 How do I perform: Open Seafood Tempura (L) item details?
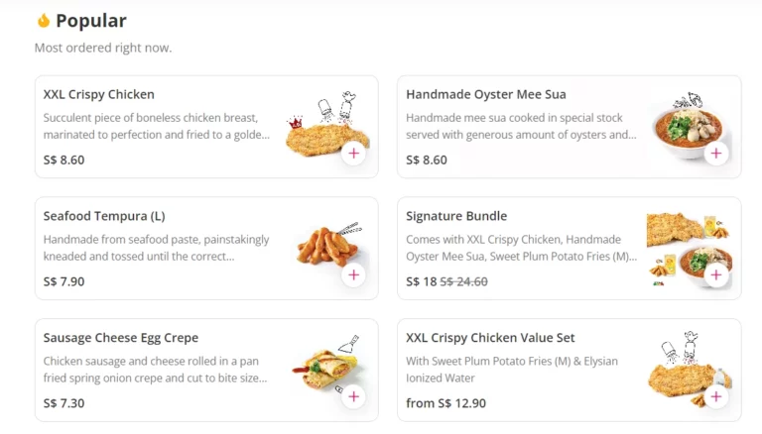pyautogui.click(x=104, y=216)
